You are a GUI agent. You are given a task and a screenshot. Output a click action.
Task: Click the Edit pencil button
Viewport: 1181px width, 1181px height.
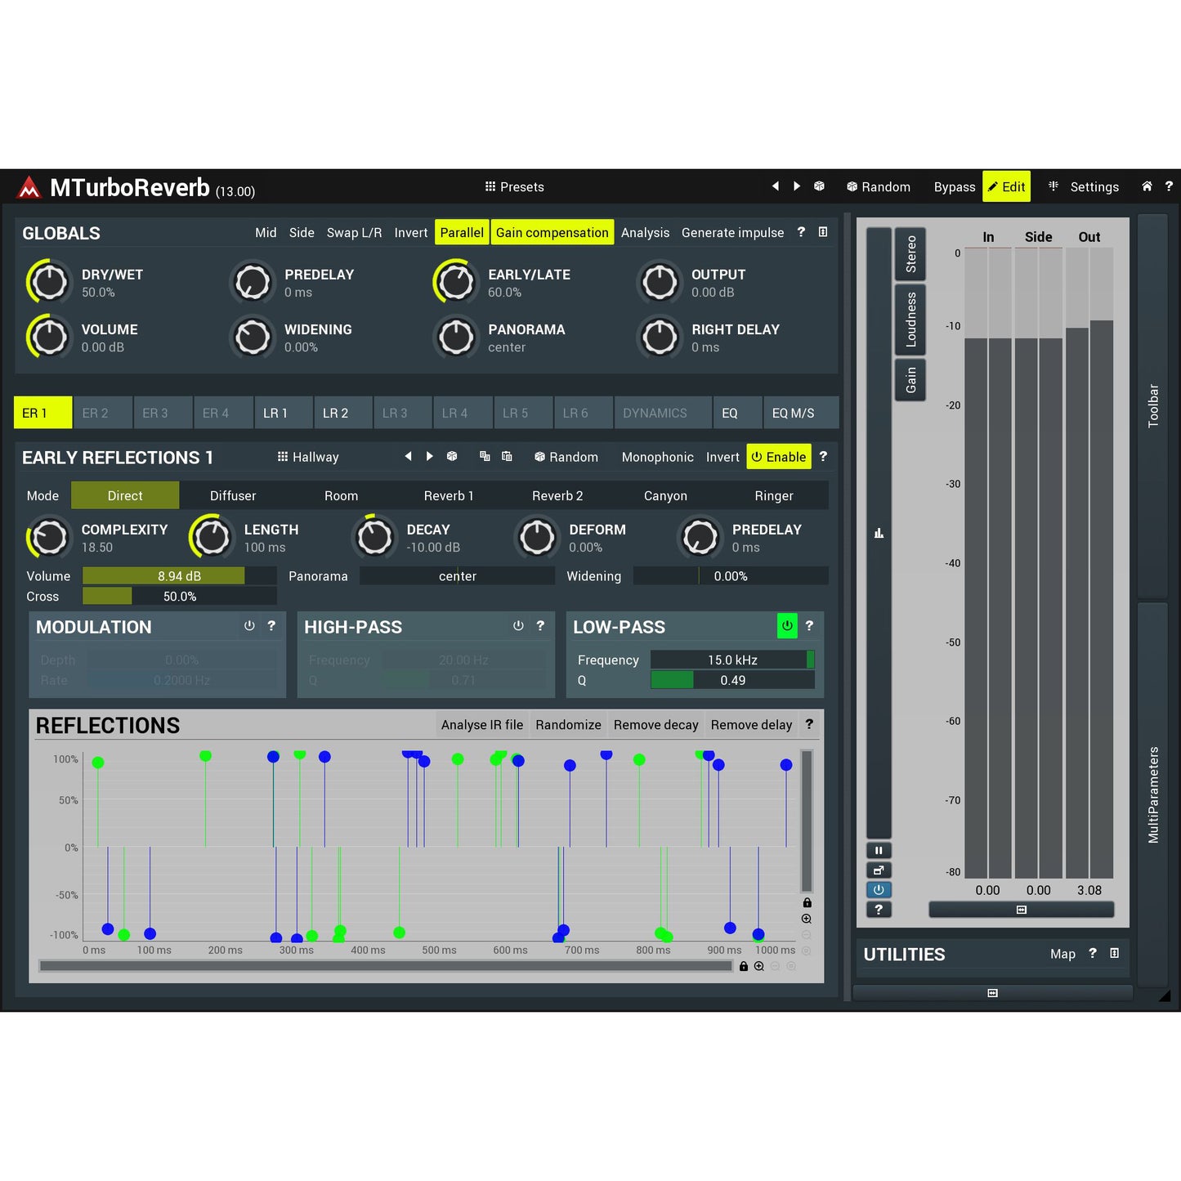pyautogui.click(x=1006, y=186)
